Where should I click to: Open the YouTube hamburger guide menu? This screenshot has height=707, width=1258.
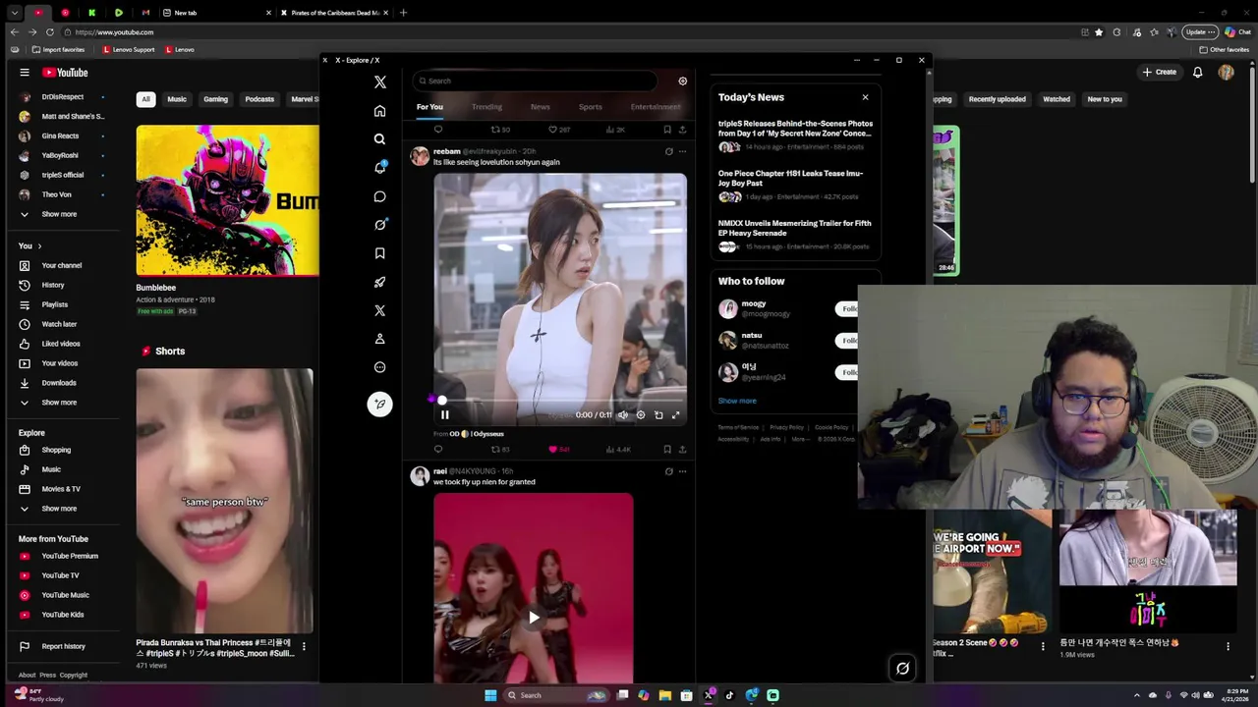(x=25, y=73)
